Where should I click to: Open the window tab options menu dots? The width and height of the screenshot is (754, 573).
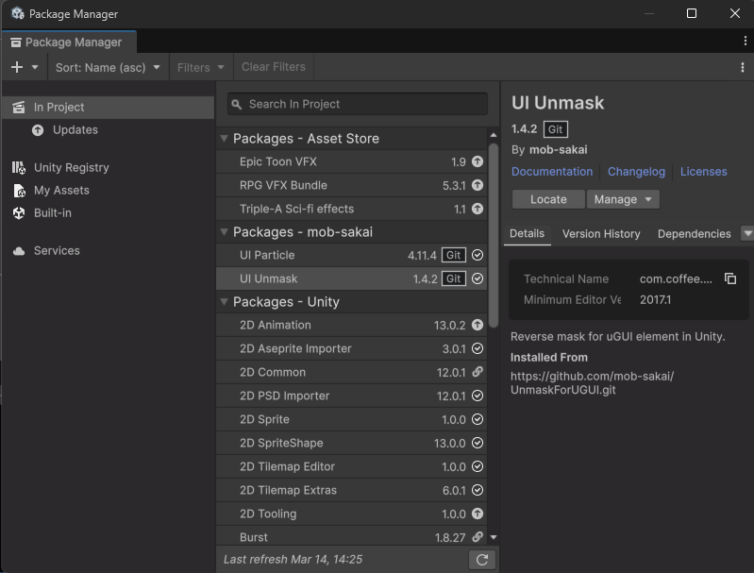[x=746, y=41]
